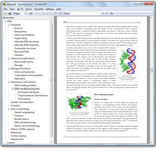
Task: Click the Print toolbar icon
Action: 10,14
